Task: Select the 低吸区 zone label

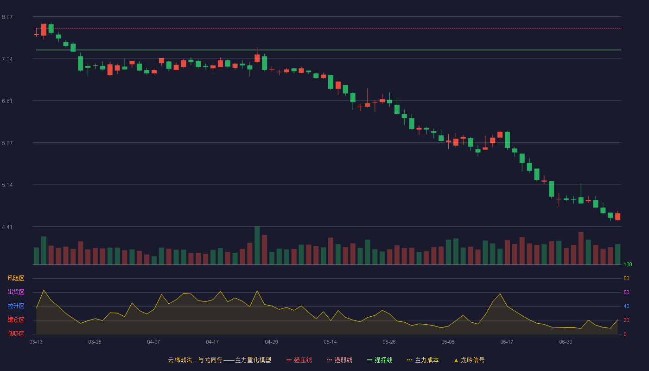Action: point(16,333)
